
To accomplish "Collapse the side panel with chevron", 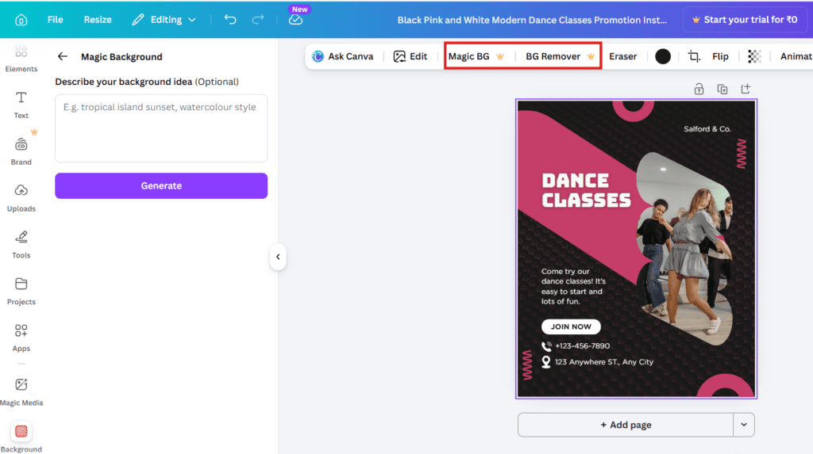I will click(277, 257).
